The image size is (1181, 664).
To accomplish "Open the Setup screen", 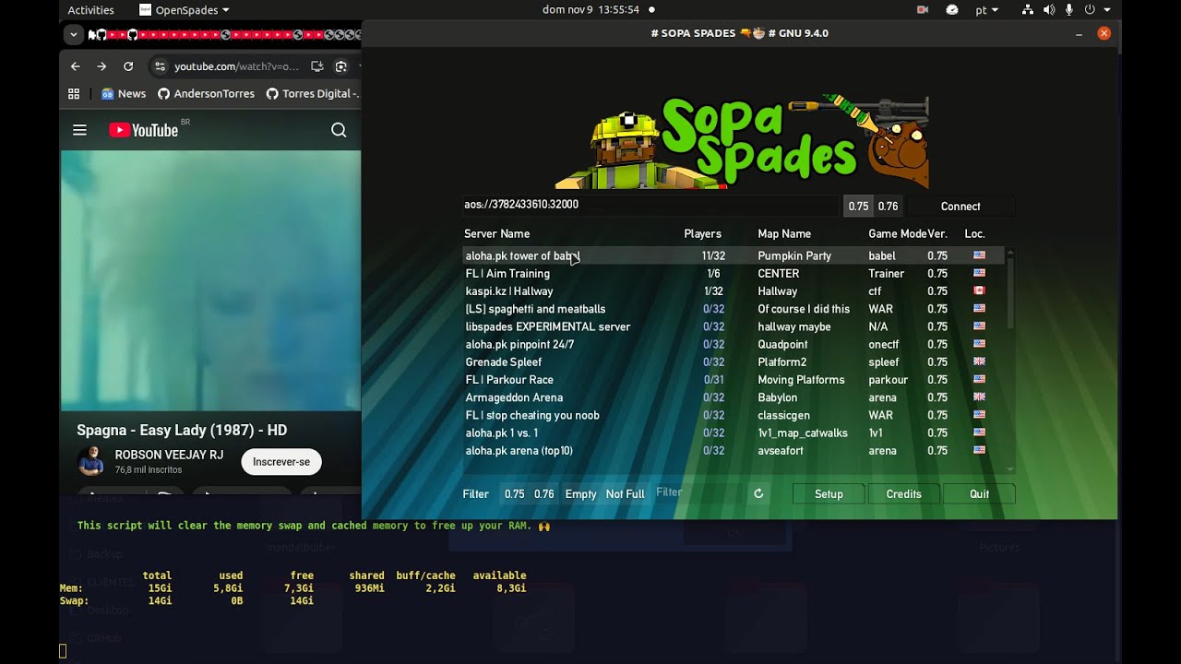I will [829, 494].
